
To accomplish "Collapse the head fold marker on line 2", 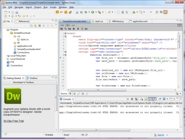I will [65, 36].
